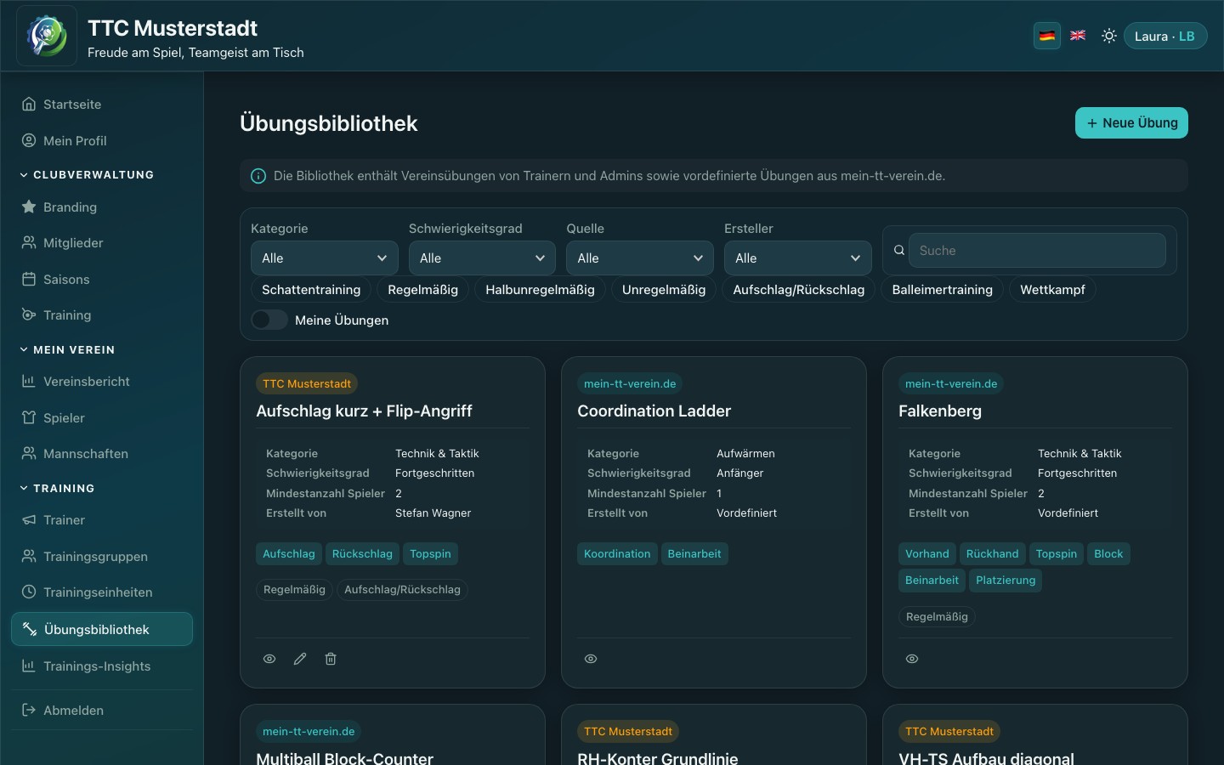Toggle Regelmäßig filter chip in filter bar
The image size is (1224, 765).
[422, 290]
